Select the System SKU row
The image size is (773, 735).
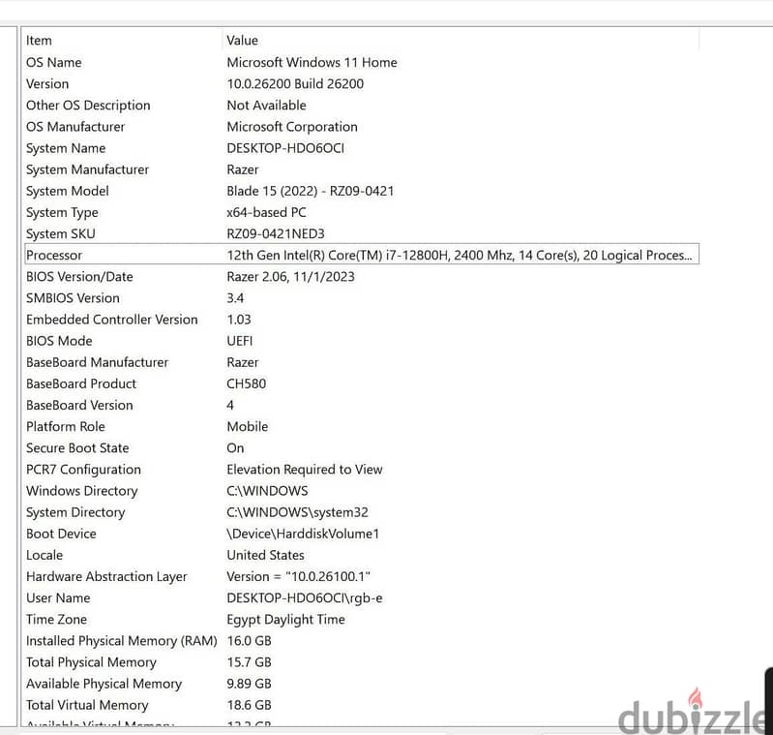[362, 233]
